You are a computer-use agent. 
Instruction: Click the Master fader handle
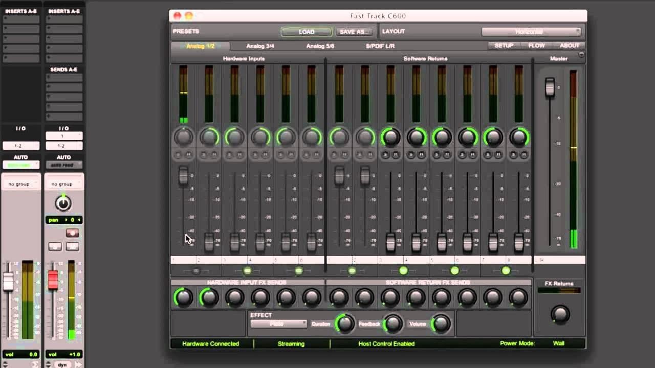[550, 87]
